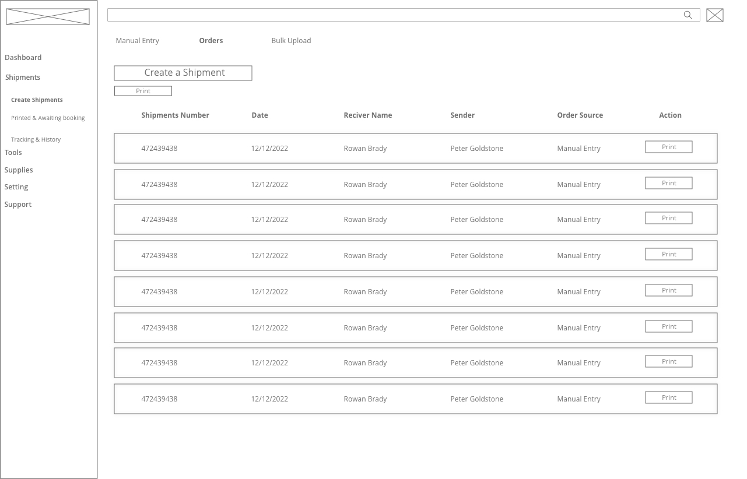
Task: Click the Sender column header
Action: coord(462,115)
